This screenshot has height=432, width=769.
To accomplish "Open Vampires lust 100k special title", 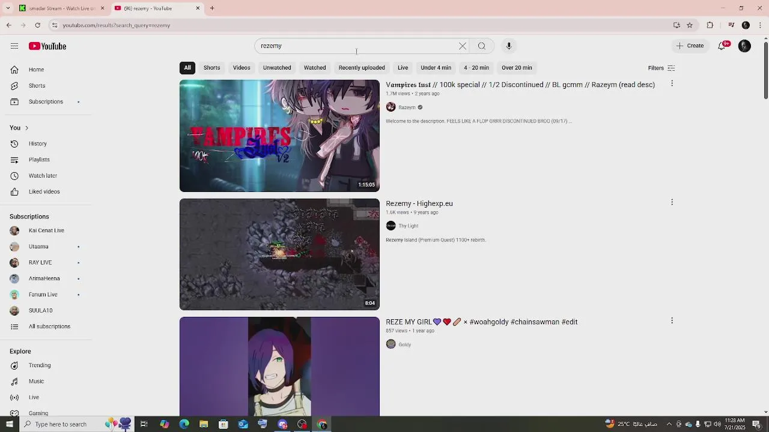I will [520, 85].
